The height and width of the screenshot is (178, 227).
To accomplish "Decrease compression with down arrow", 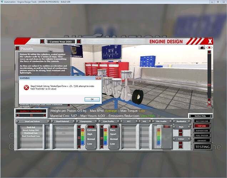I will tap(79, 147).
